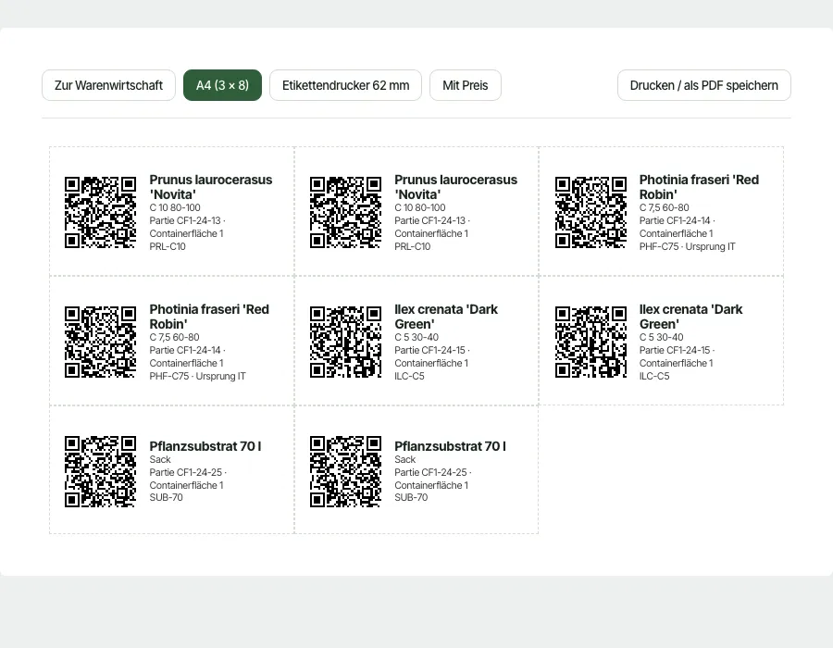The height and width of the screenshot is (648, 833).
Task: Click the first "Pflanzsubstrat 70 l" title
Action: pyautogui.click(x=205, y=446)
